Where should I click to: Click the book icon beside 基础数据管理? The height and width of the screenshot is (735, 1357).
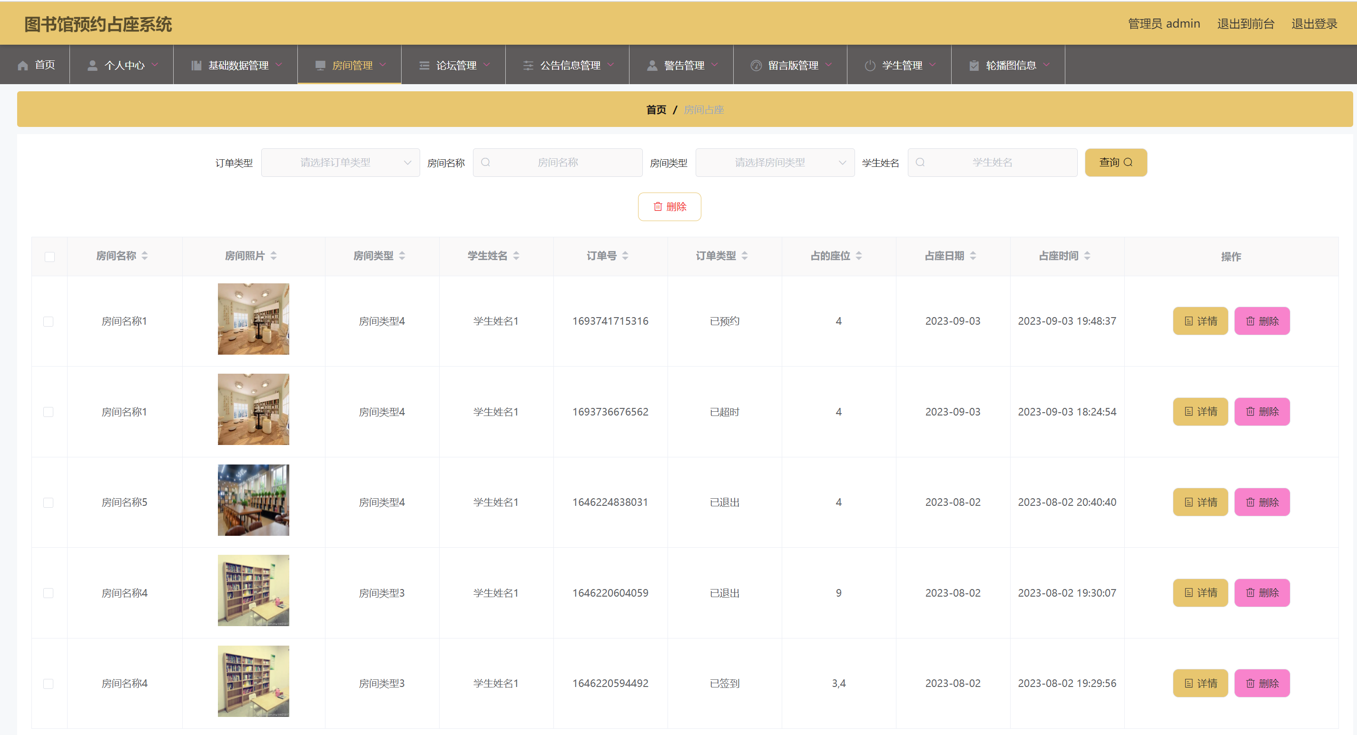click(x=196, y=65)
